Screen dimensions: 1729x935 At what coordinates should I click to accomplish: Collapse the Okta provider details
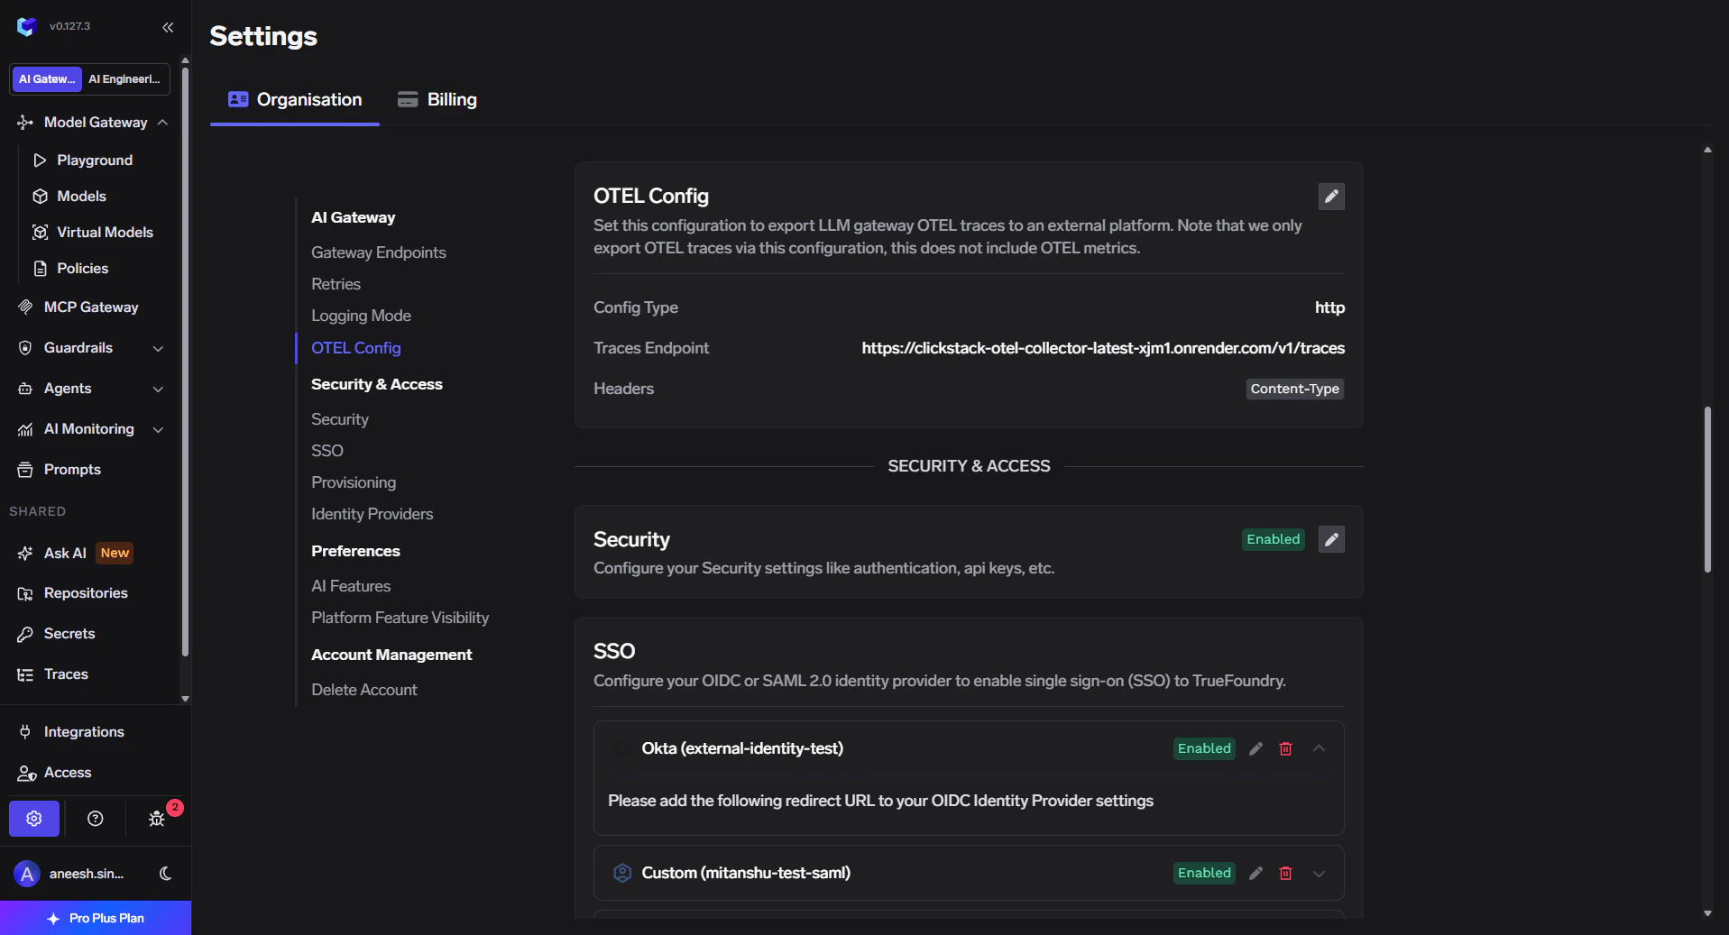tap(1319, 748)
